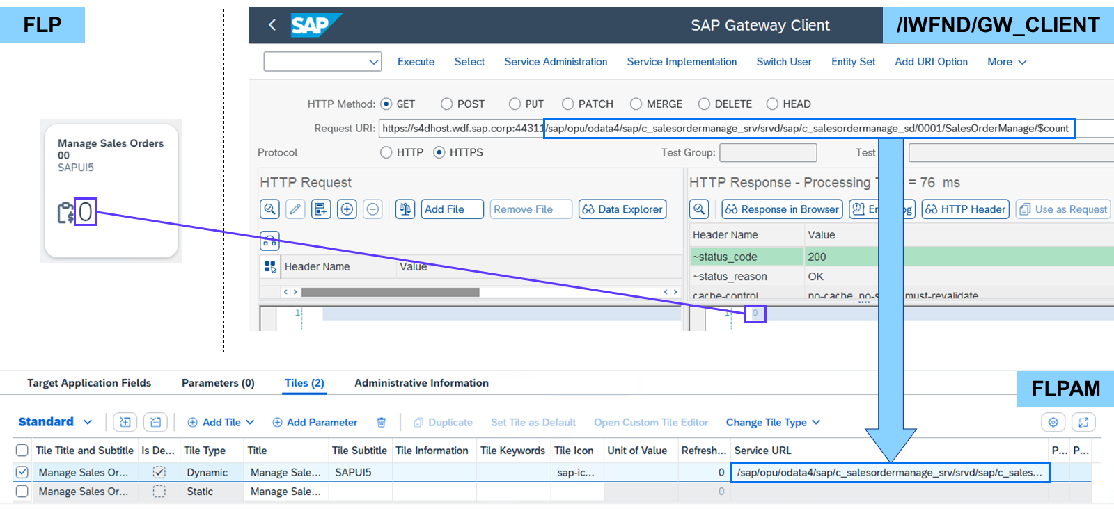Image resolution: width=1114 pixels, height=511 pixels.
Task: Switch to Tiles (2) tab
Action: click(304, 383)
